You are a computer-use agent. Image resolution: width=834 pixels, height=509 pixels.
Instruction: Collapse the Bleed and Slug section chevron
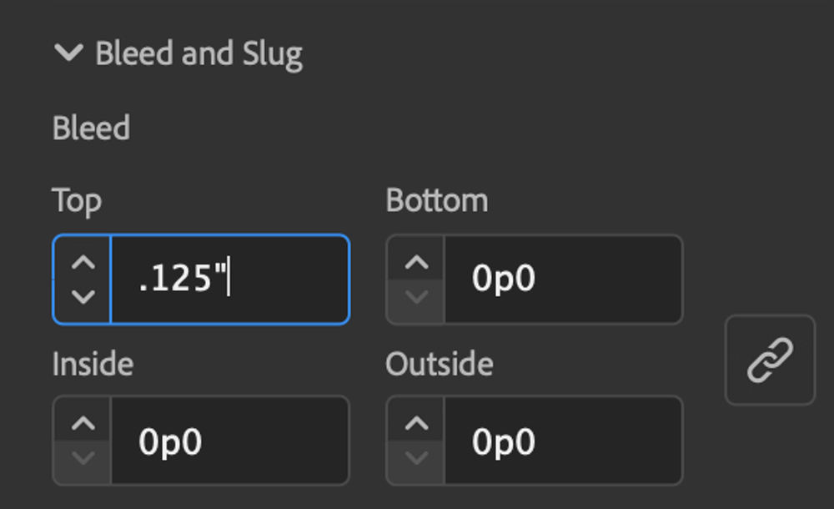coord(68,53)
